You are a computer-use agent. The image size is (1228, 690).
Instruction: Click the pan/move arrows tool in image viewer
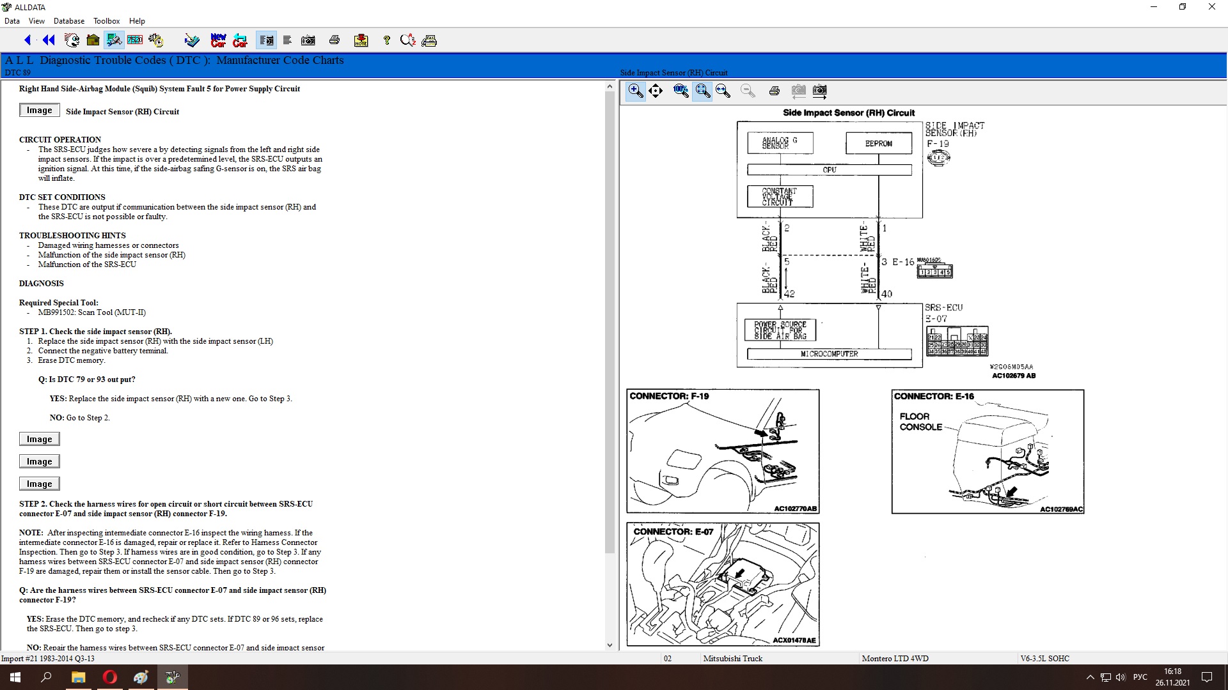656,91
